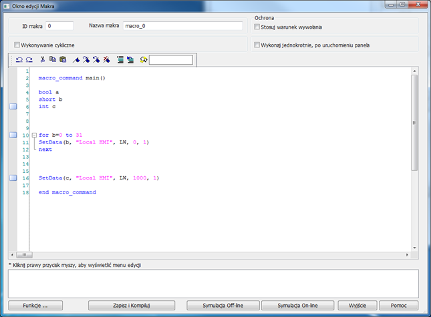
Task: Click the editor scrollbar up arrow
Action: 414,71
